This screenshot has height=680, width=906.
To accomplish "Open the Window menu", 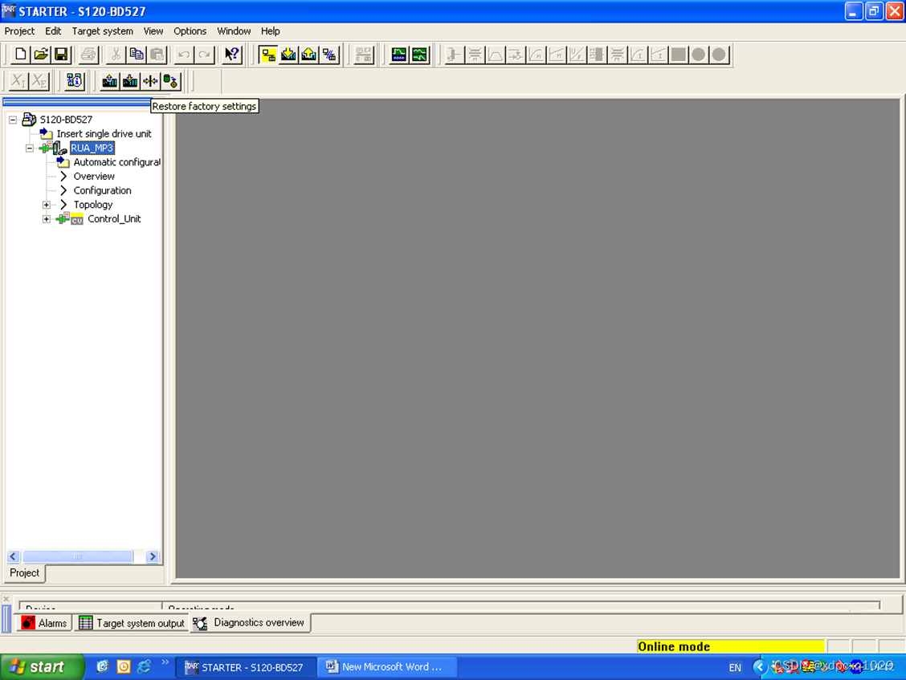I will [x=234, y=31].
